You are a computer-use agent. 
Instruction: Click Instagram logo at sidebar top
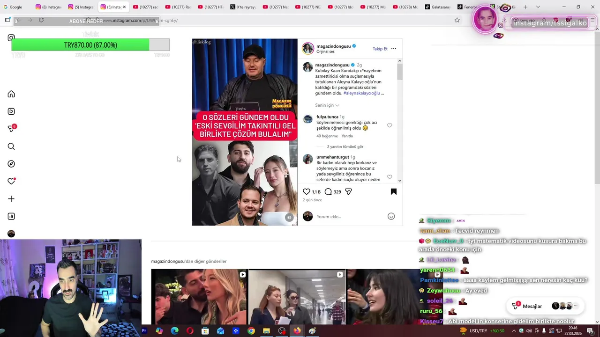(11, 38)
